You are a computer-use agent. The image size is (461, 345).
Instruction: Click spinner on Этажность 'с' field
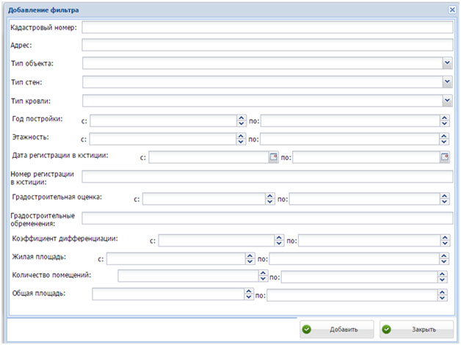241,139
